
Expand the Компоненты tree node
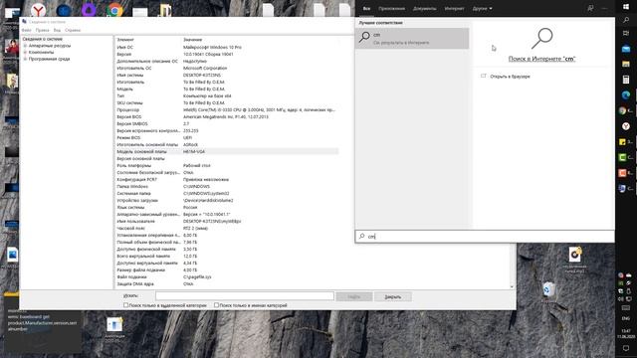25,53
